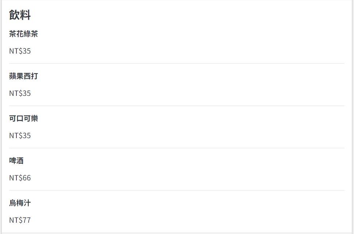
Task: Click divider line below 可口可樂 entry
Action: 177,148
